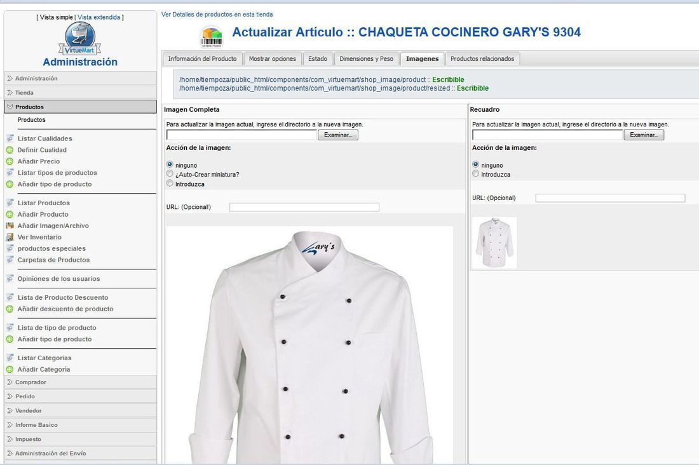Open the Información del Producto tab

202,59
